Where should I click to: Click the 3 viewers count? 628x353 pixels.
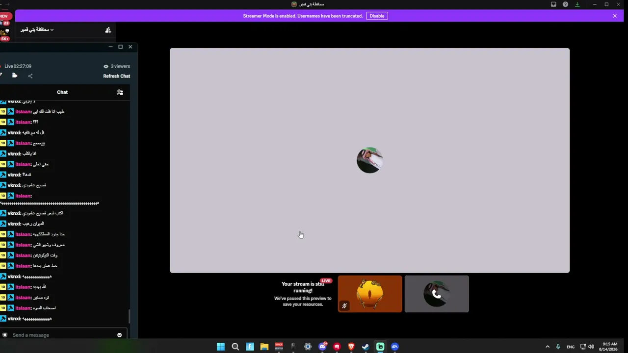pyautogui.click(x=117, y=66)
